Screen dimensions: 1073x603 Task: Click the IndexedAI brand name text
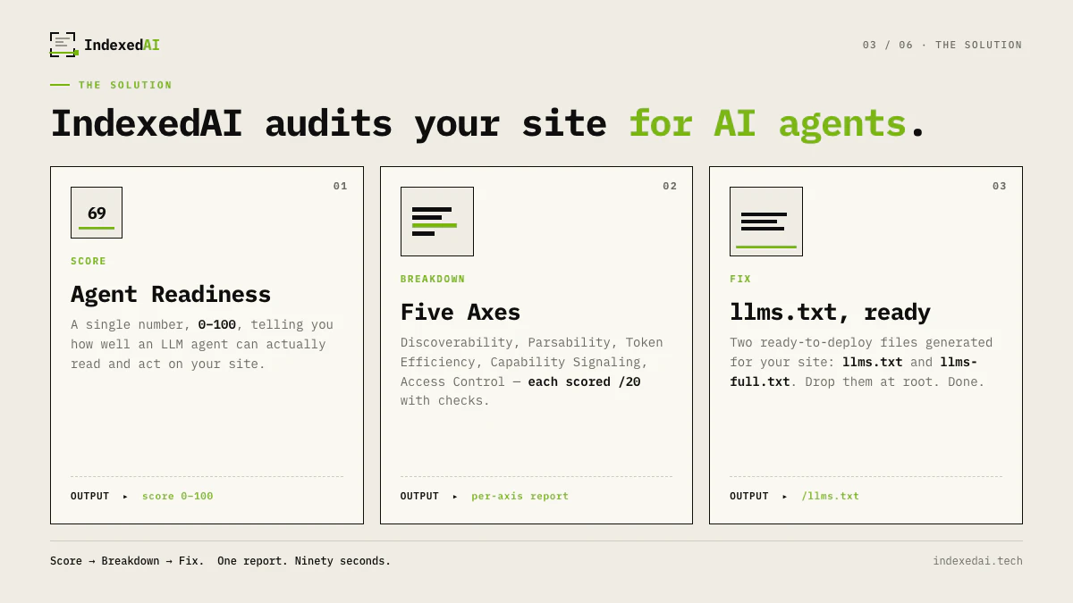(x=122, y=45)
